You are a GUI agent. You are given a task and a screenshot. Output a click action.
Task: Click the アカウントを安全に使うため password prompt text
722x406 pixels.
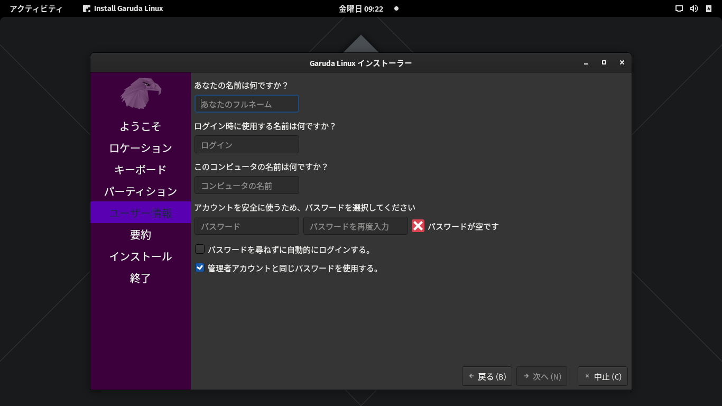(305, 207)
